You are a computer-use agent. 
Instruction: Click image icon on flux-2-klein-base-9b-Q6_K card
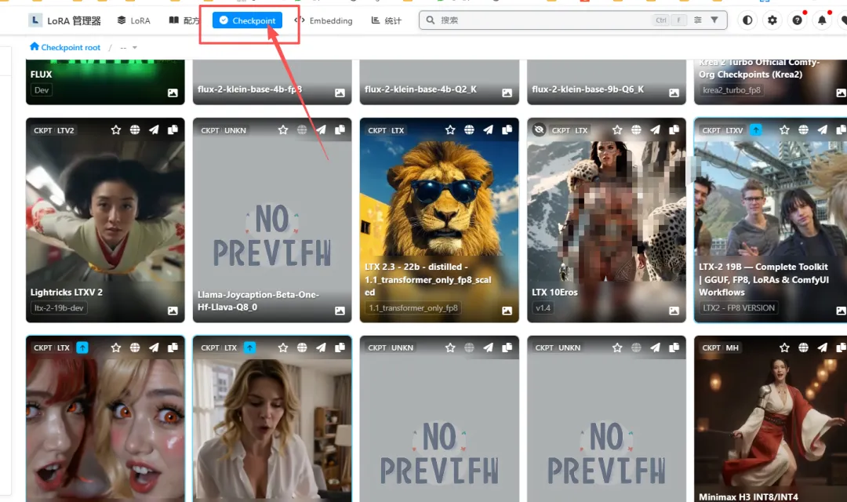coord(674,93)
